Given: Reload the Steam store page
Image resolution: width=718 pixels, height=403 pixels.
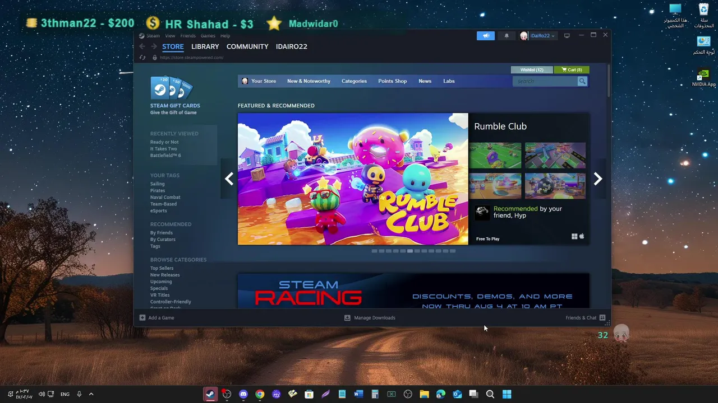Looking at the screenshot, I should click(x=142, y=58).
